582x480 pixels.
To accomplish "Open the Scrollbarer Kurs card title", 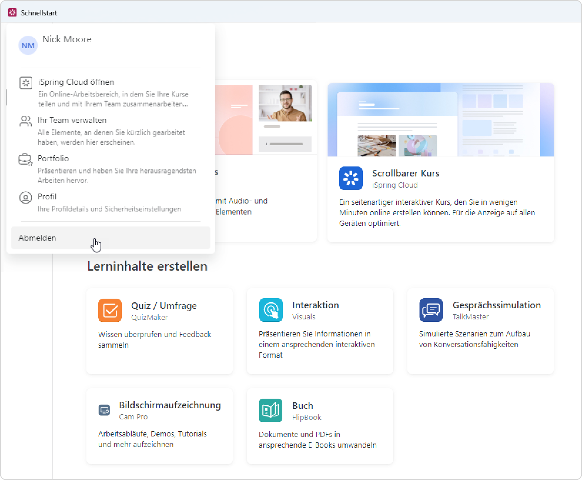I will (x=406, y=173).
